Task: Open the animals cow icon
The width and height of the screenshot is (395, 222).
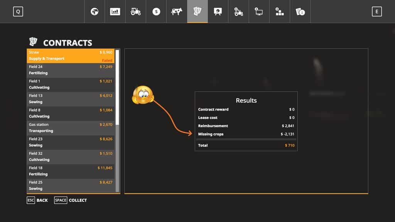Action: click(x=177, y=12)
